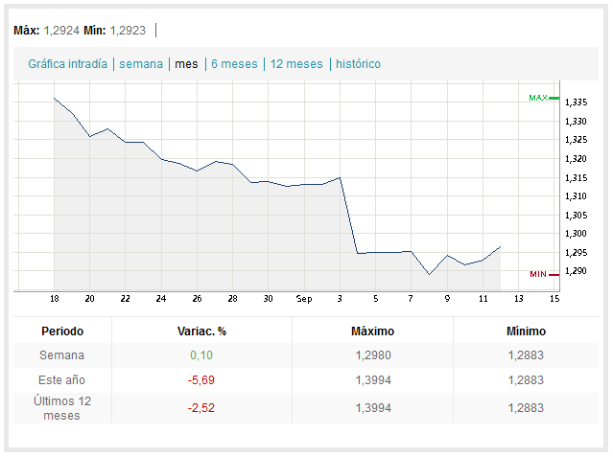Image resolution: width=613 pixels, height=457 pixels.
Task: Click the Mínimo column header
Action: [526, 331]
